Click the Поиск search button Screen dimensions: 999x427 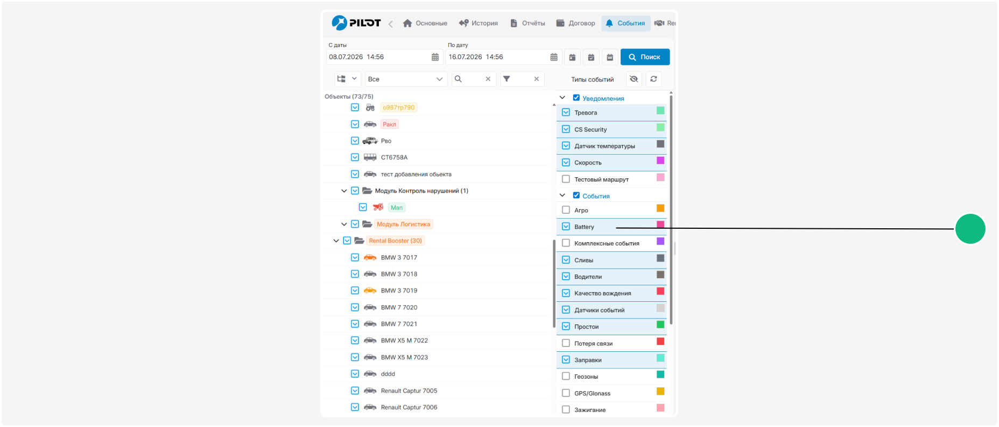point(645,57)
